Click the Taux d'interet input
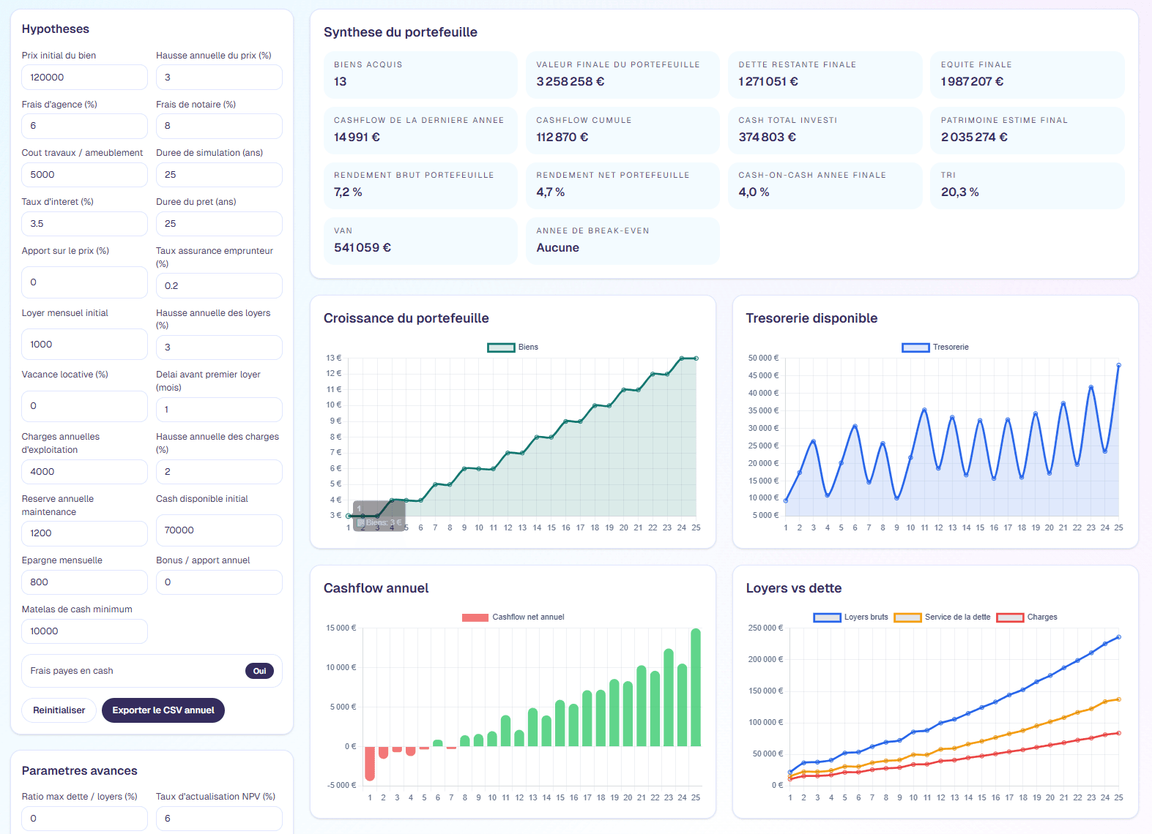The width and height of the screenshot is (1152, 834). 84,224
